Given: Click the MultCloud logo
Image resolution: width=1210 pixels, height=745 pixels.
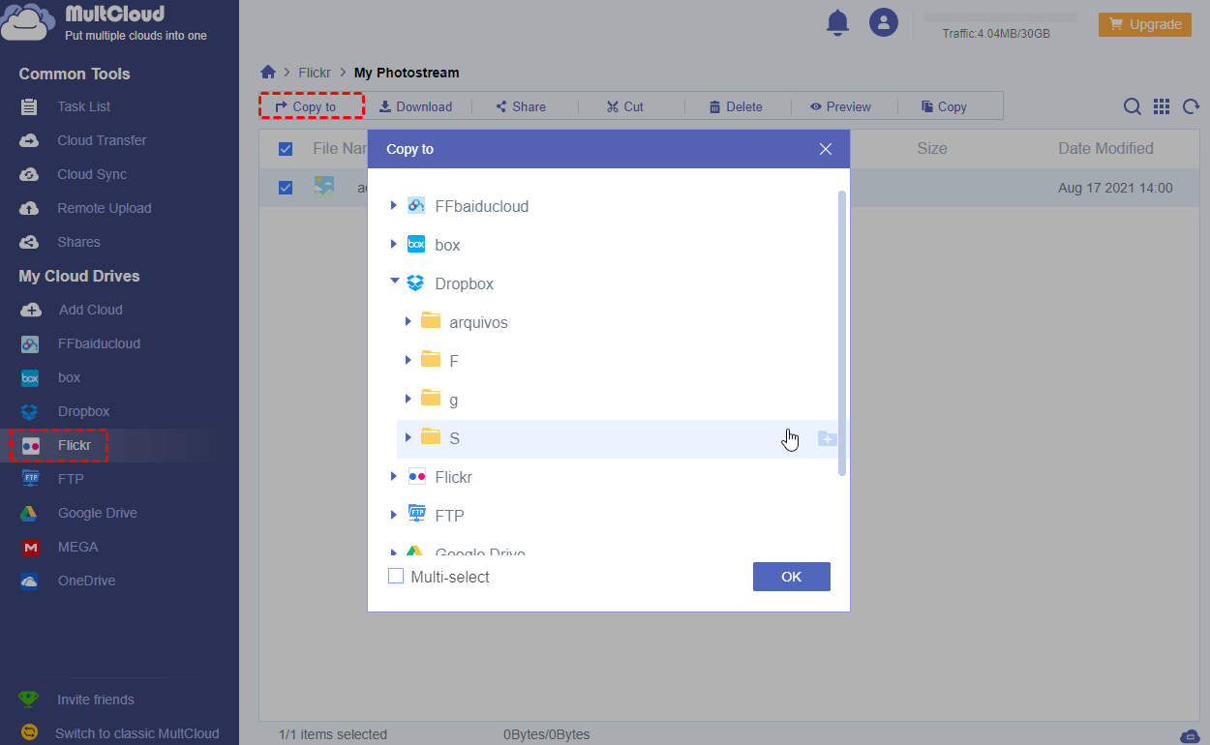Looking at the screenshot, I should (x=105, y=22).
